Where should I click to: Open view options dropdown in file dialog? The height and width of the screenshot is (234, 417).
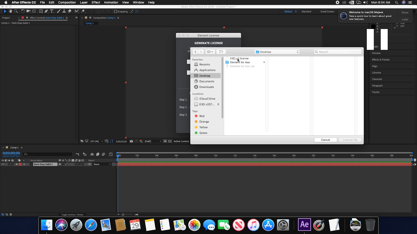coord(210,52)
